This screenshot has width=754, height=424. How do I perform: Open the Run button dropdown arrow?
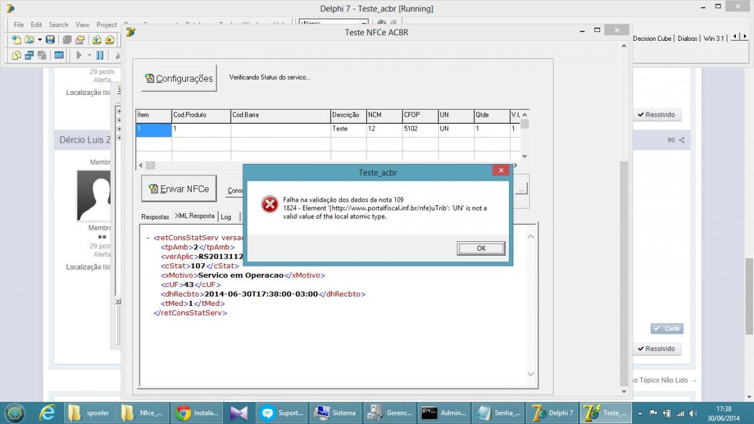[x=89, y=55]
